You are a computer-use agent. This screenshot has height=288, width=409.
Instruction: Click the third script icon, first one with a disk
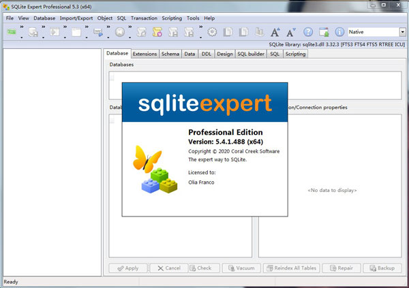tap(173, 32)
